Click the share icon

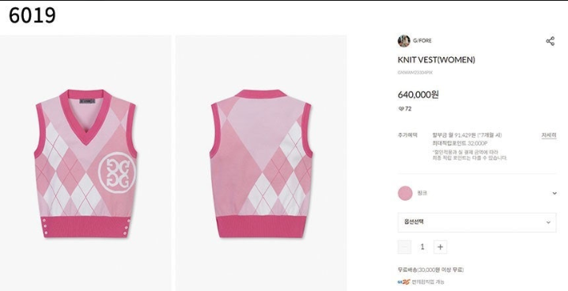pos(550,41)
